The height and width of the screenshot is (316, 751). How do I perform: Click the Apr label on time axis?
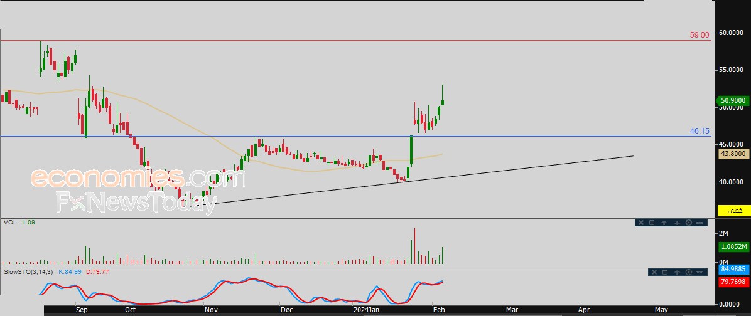(x=583, y=310)
